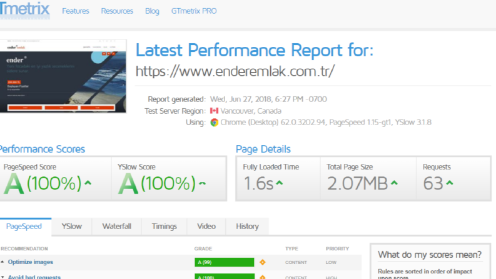Click the enderemlak.com.tr URL link

pos(235,71)
